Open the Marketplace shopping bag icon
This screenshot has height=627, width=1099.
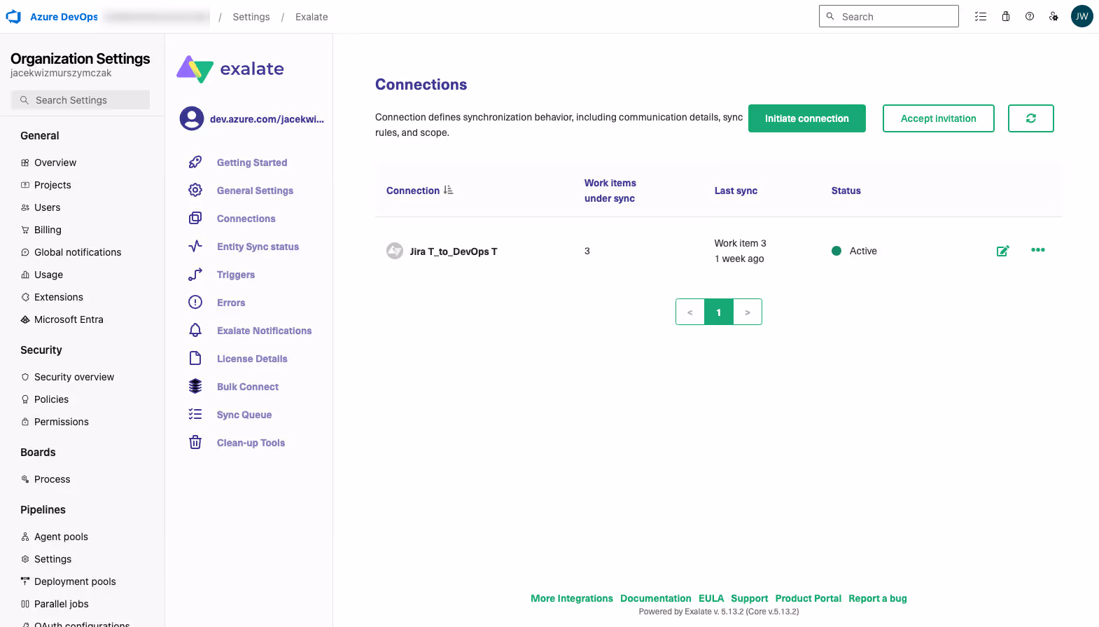point(1006,16)
